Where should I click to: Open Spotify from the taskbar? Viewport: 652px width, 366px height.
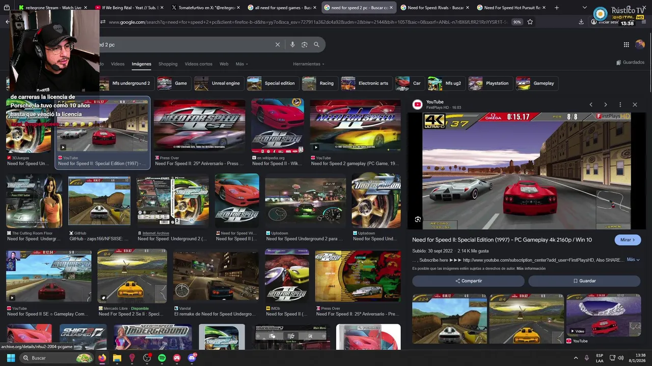162,358
